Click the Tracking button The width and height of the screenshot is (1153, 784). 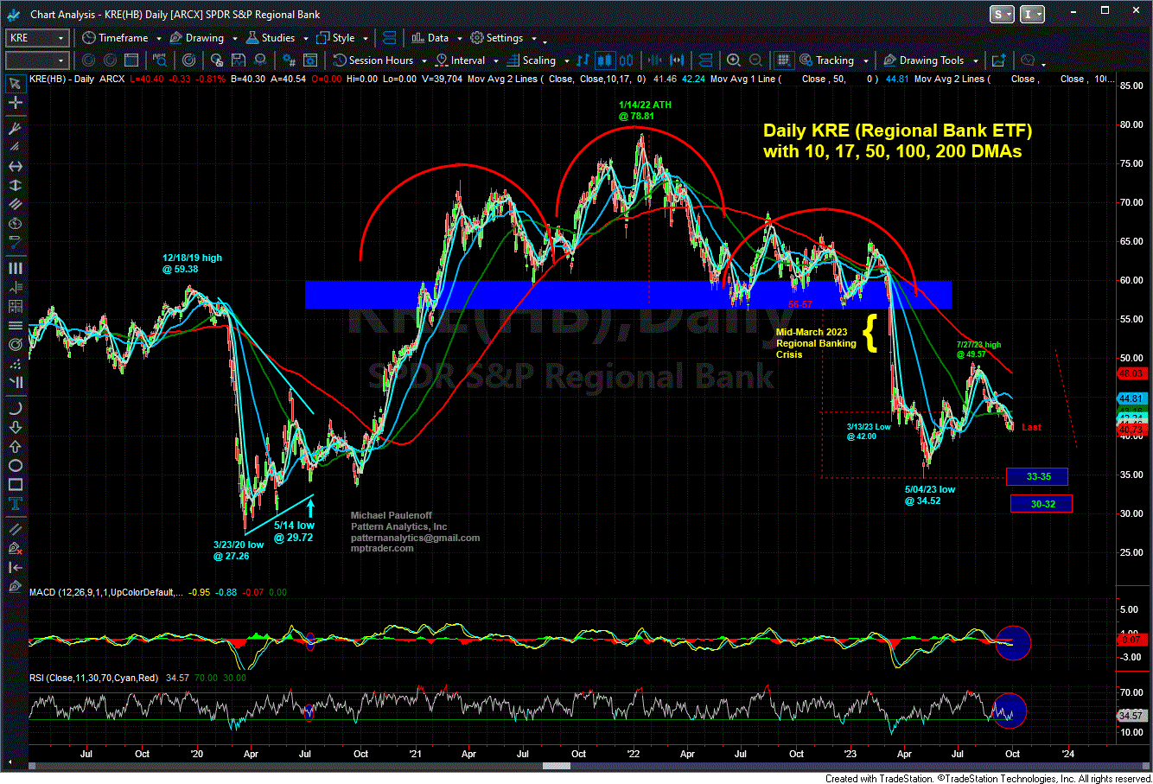pos(827,61)
